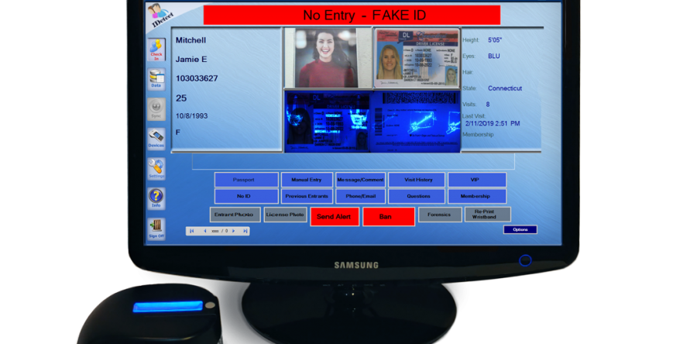The width and height of the screenshot is (697, 344).
Task: Open Visit History
Action: click(x=417, y=180)
